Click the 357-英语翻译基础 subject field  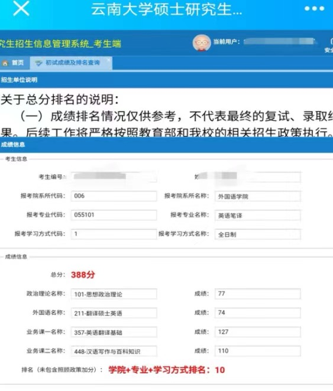pyautogui.click(x=114, y=332)
